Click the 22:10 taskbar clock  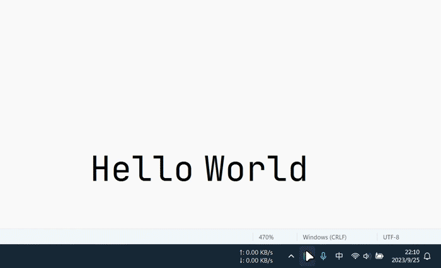[x=412, y=252]
